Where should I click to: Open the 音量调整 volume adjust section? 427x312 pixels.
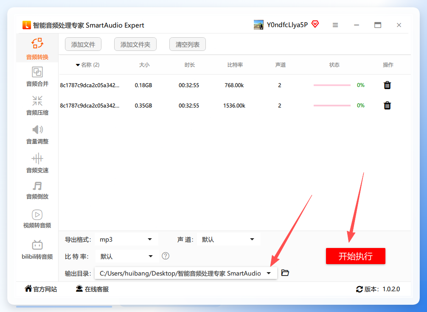(37, 134)
